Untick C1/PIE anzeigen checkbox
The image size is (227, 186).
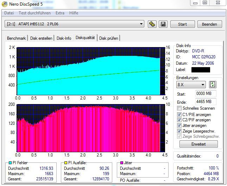179,114
